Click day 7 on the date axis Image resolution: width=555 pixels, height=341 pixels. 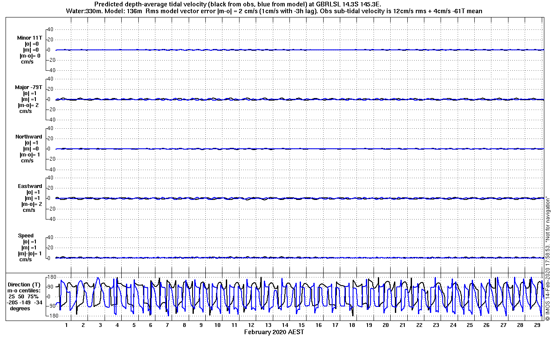click(167, 325)
